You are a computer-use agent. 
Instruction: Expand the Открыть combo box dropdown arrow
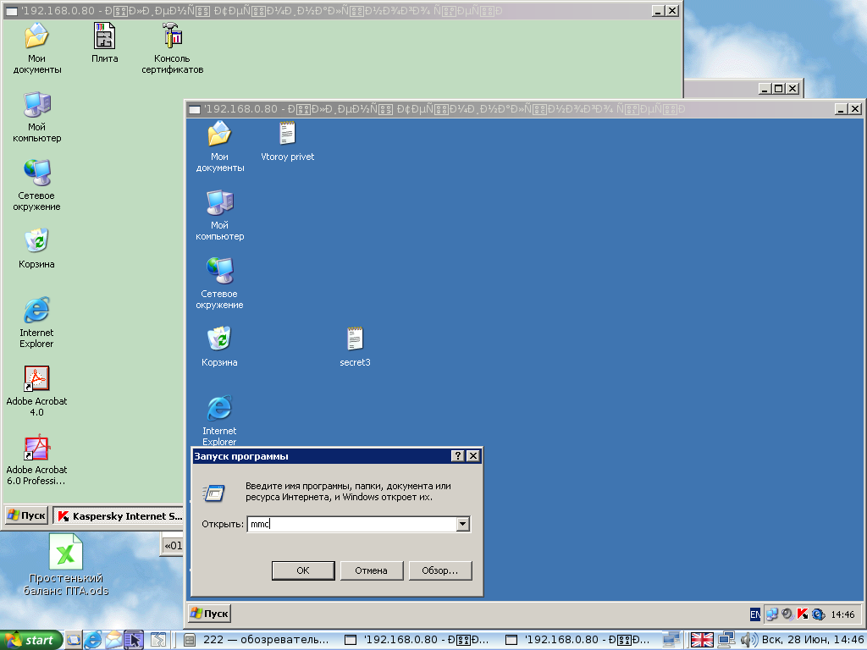tap(462, 524)
